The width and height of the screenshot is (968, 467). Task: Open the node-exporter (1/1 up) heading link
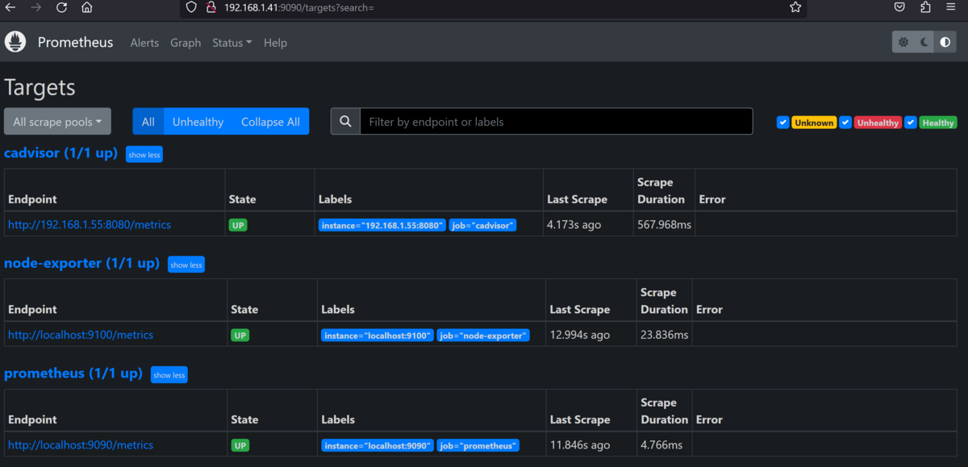(81, 263)
